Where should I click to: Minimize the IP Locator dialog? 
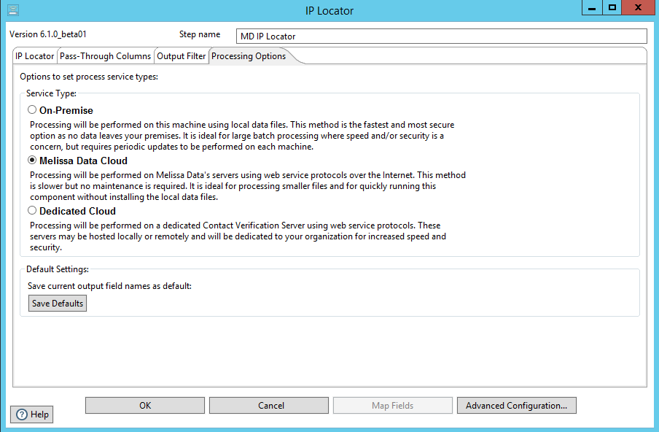[592, 8]
